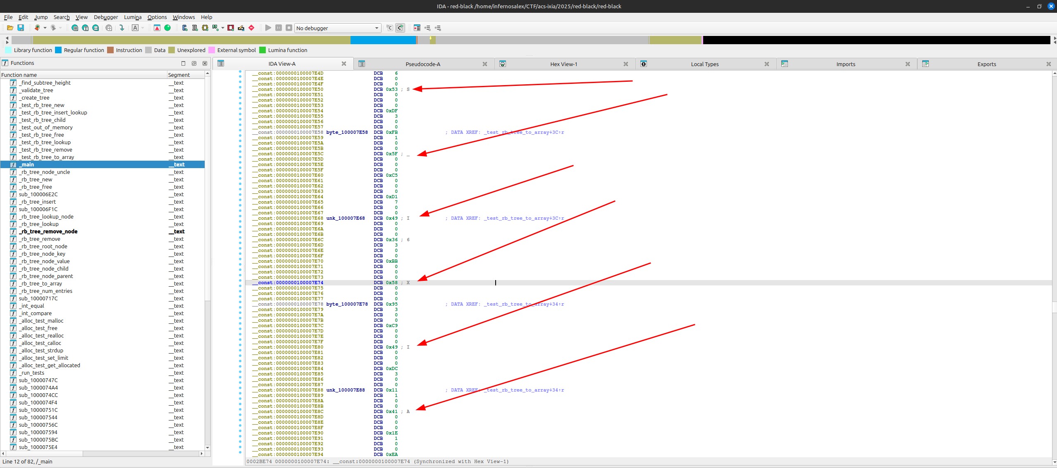1057x468 pixels.
Task: Click the greyed-out search next icon
Action: [x=109, y=28]
